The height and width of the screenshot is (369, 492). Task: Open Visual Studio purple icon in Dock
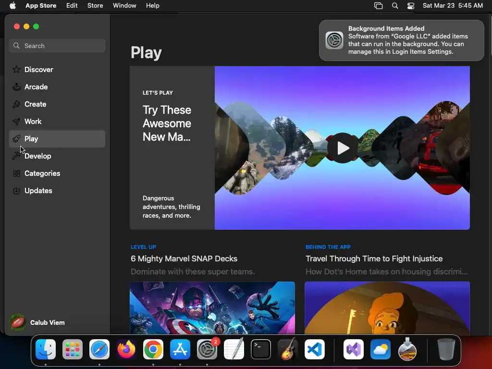coord(354,349)
